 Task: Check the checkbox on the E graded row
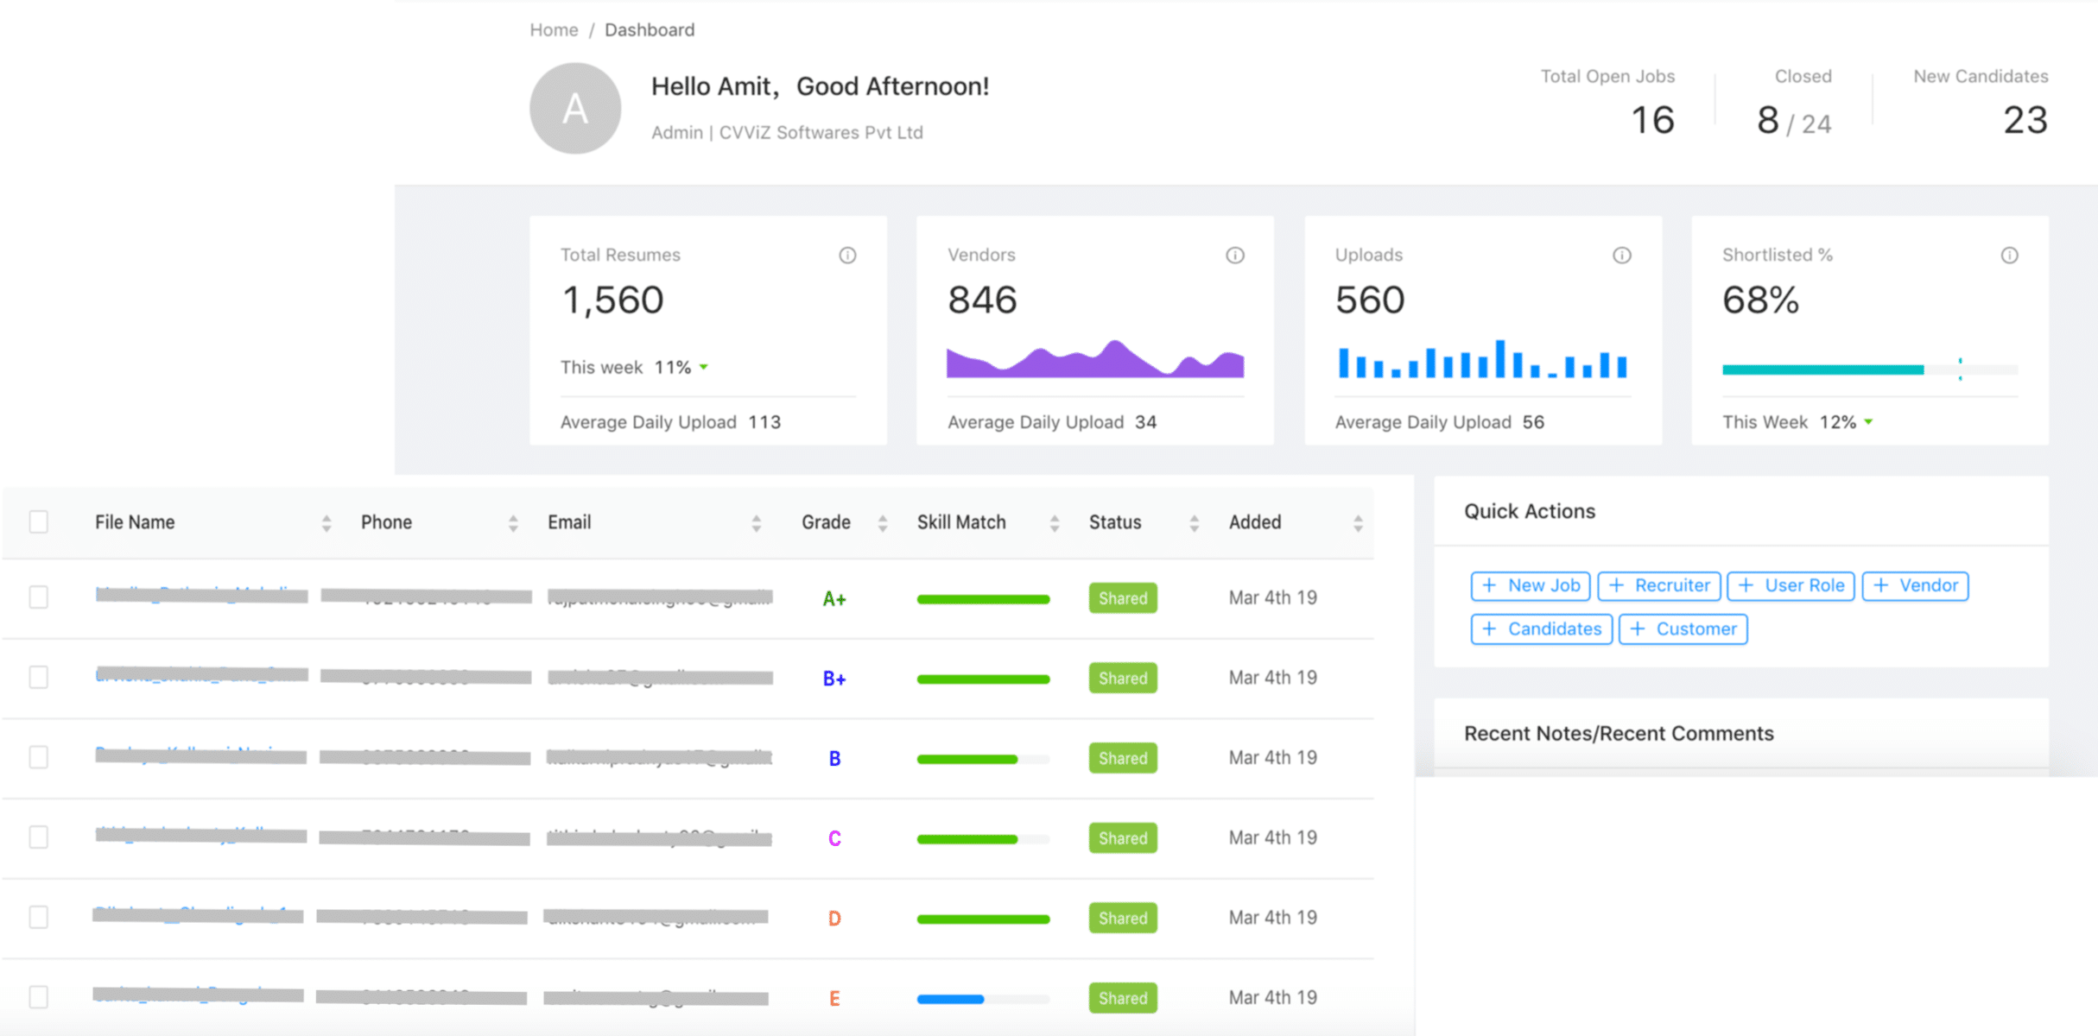[38, 997]
